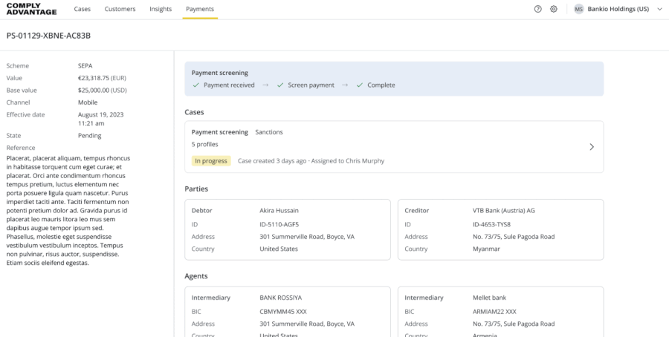Click the SEPA scheme value
Screen dimensions: 669x337
tap(85, 65)
